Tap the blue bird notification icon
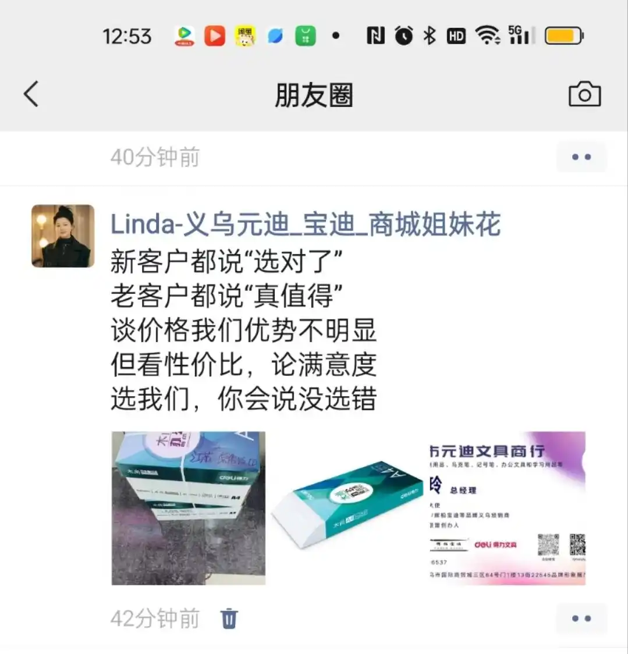This screenshot has width=628, height=654. (x=275, y=35)
